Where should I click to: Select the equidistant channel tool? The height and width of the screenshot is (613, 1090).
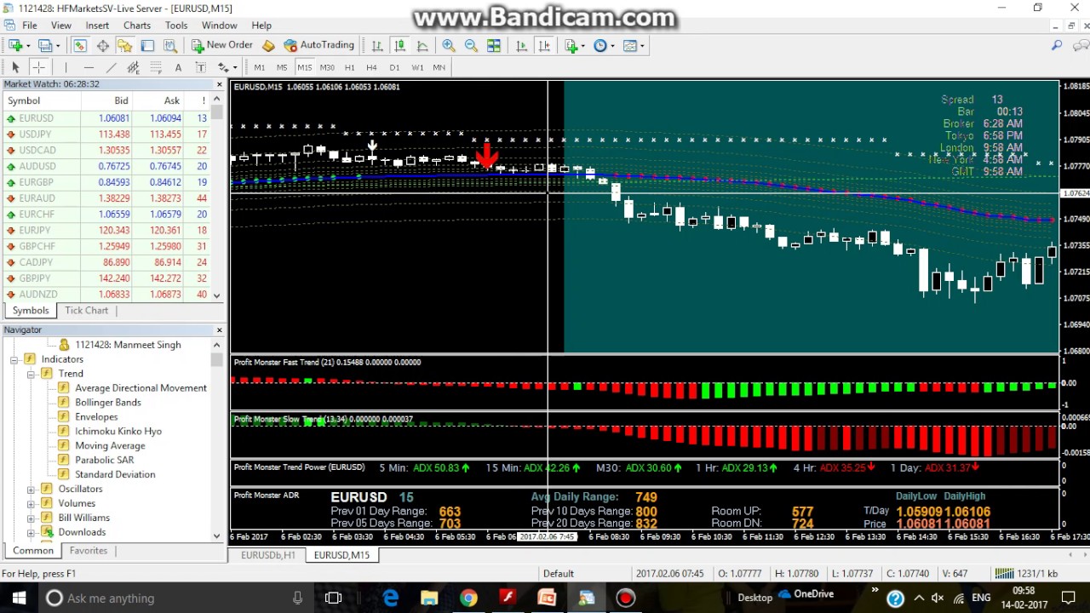(x=133, y=67)
